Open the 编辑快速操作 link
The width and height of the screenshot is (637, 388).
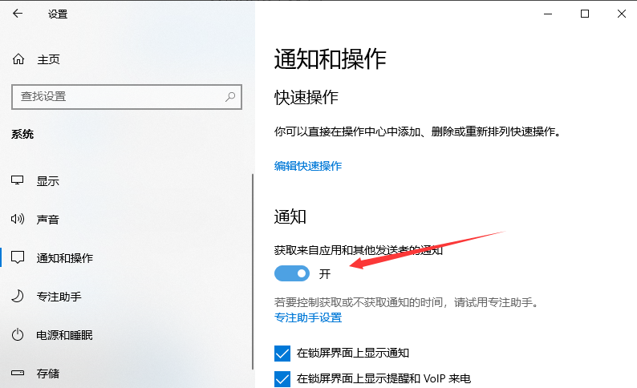pyautogui.click(x=308, y=166)
